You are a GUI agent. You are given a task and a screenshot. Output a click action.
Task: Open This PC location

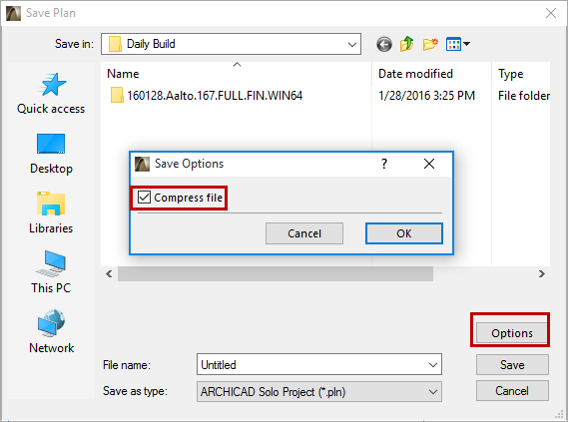click(51, 272)
